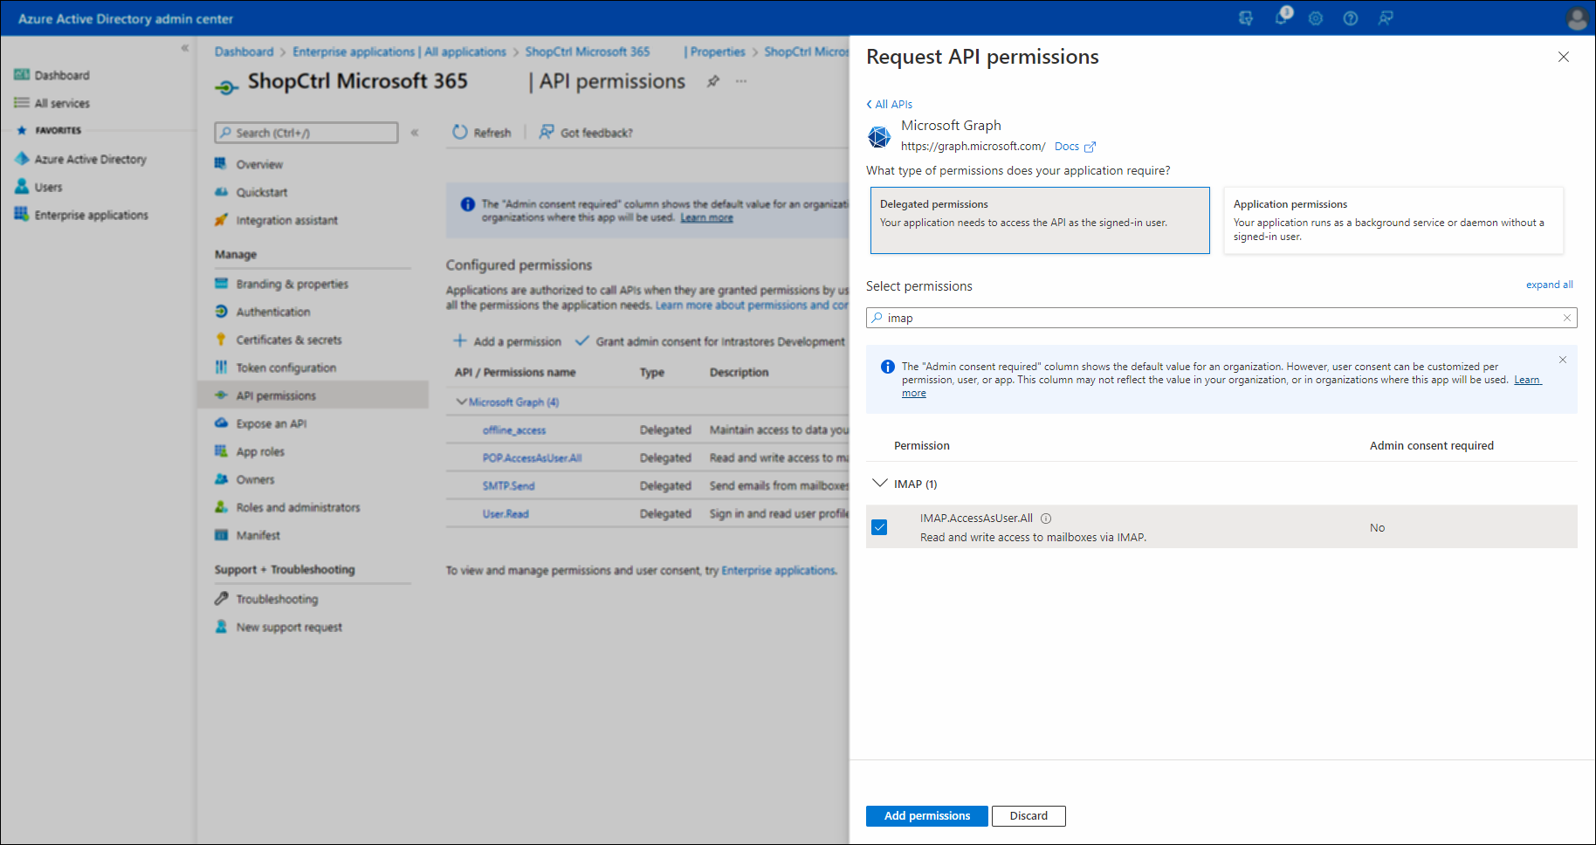The height and width of the screenshot is (845, 1596).
Task: Open Learn more in panel info banner
Action: pos(1527,380)
